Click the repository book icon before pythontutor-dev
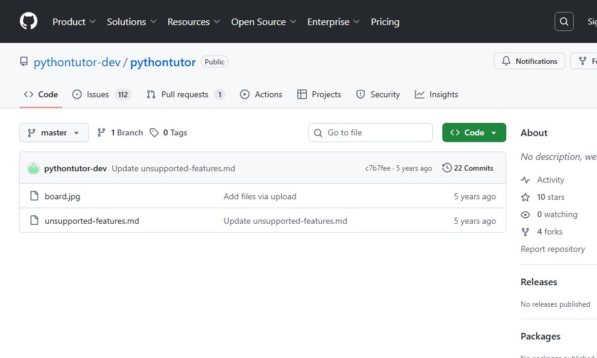 (24, 61)
